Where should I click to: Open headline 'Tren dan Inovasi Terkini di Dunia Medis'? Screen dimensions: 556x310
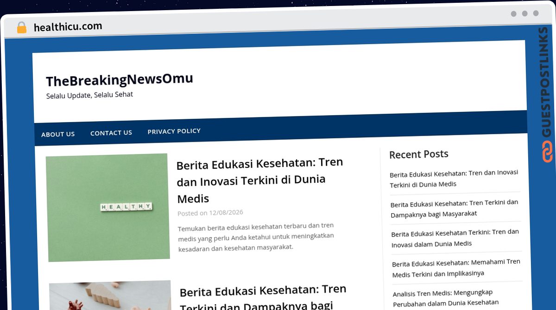tap(260, 180)
